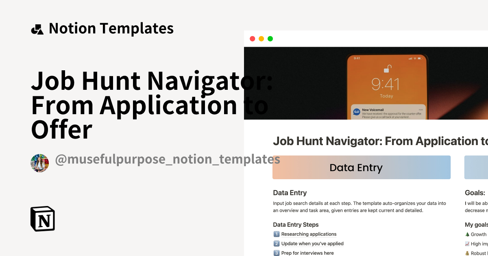Click the evergreen tree icon beside Growth goal
Viewport: 488px width, 256px height.
[x=468, y=234]
